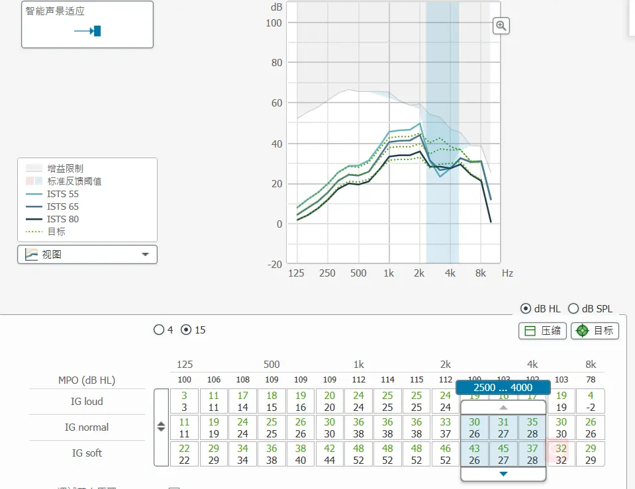Select the IG soft row label

point(87,453)
